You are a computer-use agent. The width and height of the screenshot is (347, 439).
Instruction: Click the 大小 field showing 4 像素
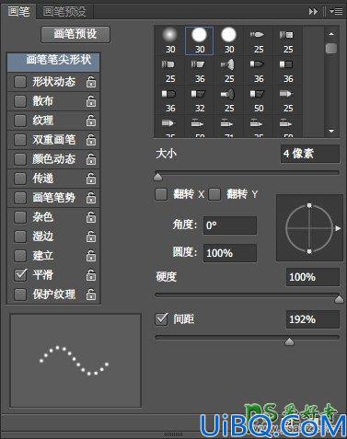coord(310,154)
